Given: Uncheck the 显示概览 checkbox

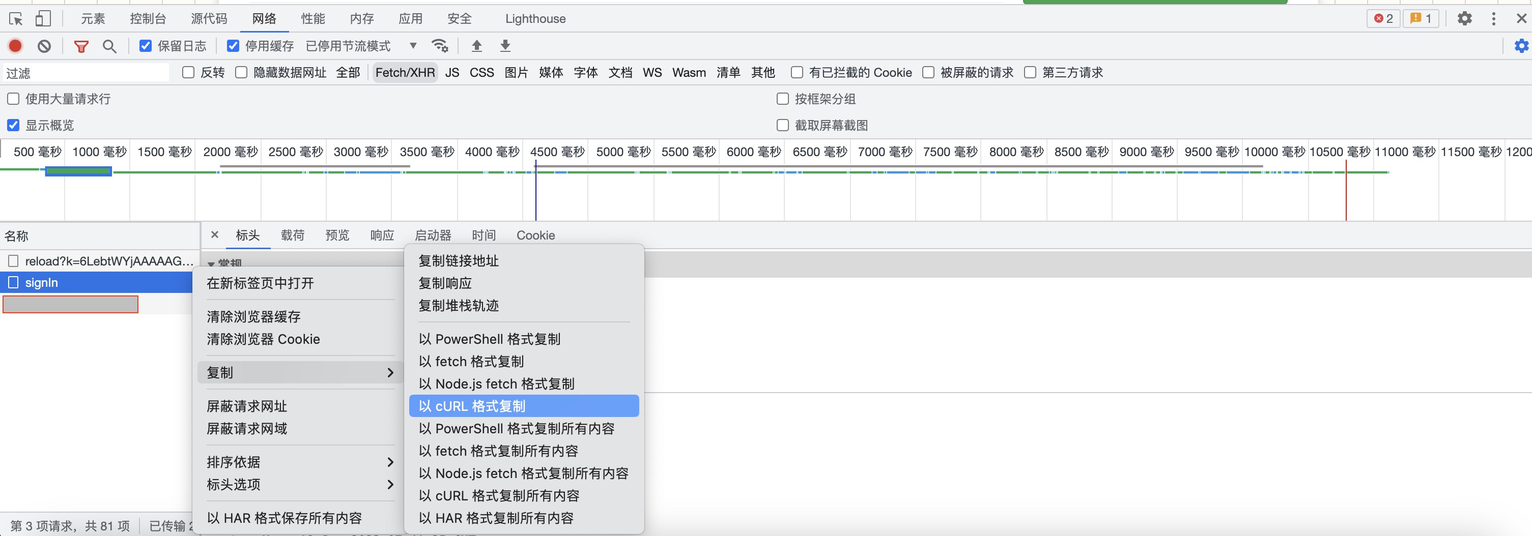Looking at the screenshot, I should click(13, 125).
